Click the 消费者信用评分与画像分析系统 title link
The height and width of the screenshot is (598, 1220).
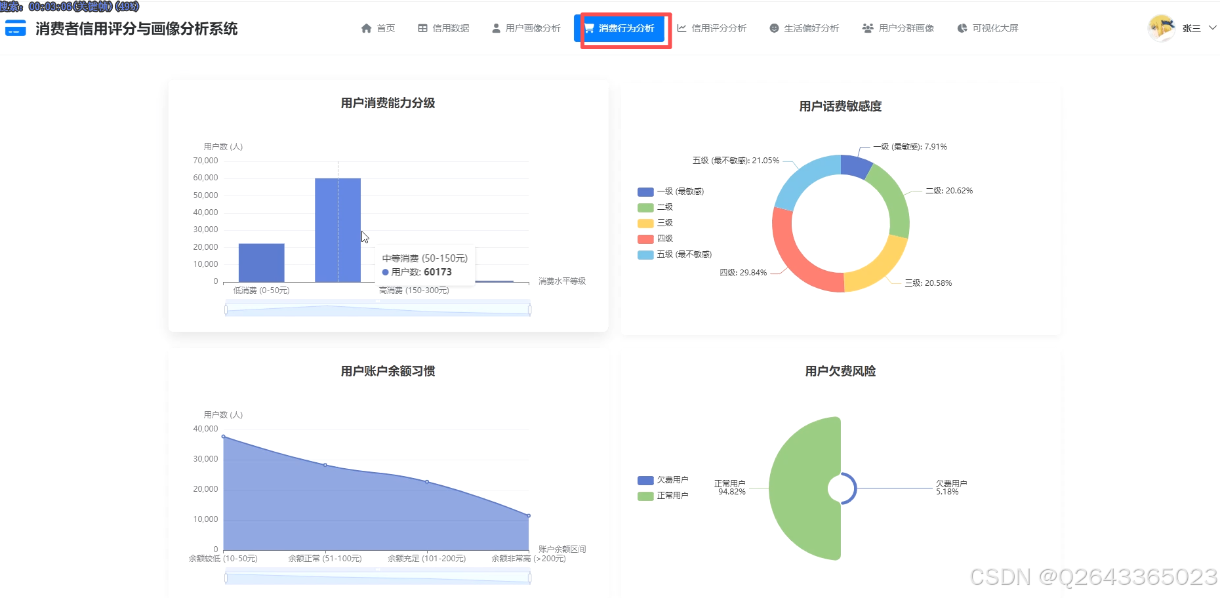pyautogui.click(x=136, y=28)
